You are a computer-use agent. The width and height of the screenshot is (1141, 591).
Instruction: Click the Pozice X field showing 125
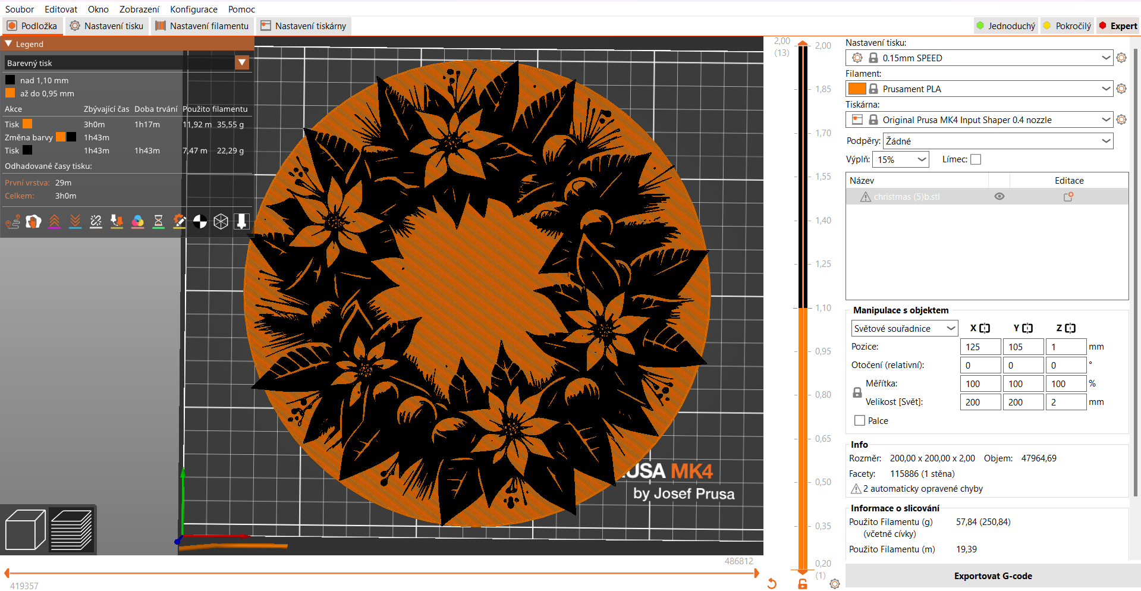click(x=980, y=347)
